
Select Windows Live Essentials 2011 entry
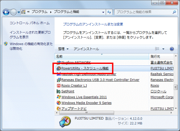84,97
